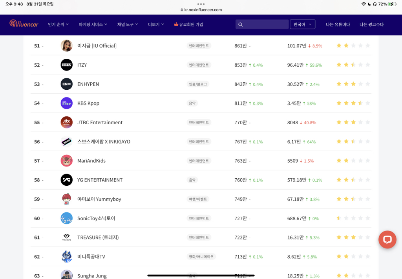This screenshot has width=402, height=279.
Task: Click 음악 tag in KBS Kpop row
Action: point(192,103)
